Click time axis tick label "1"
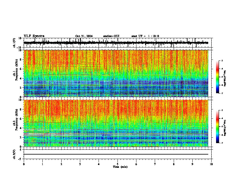The image size is (238, 184). coord(42,164)
